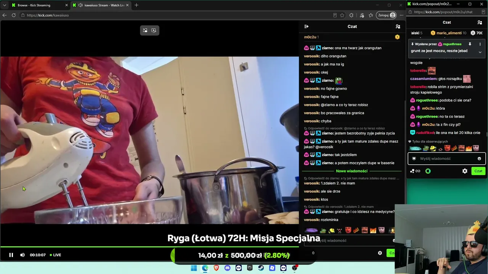The width and height of the screenshot is (488, 274).
Task: Click popout address bar URL
Action: point(443,12)
